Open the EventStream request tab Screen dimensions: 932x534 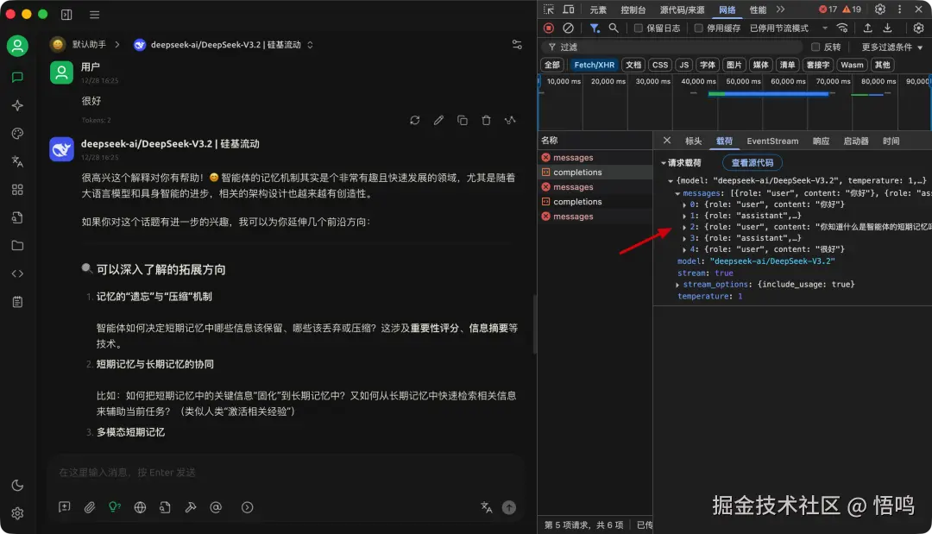click(772, 141)
